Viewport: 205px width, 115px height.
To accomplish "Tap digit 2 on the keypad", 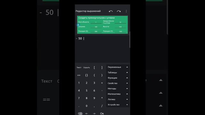I will coord(86,83).
